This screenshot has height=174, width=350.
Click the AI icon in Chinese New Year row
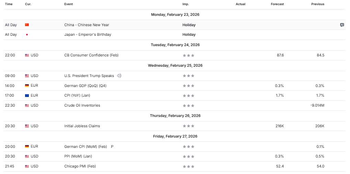[342, 25]
